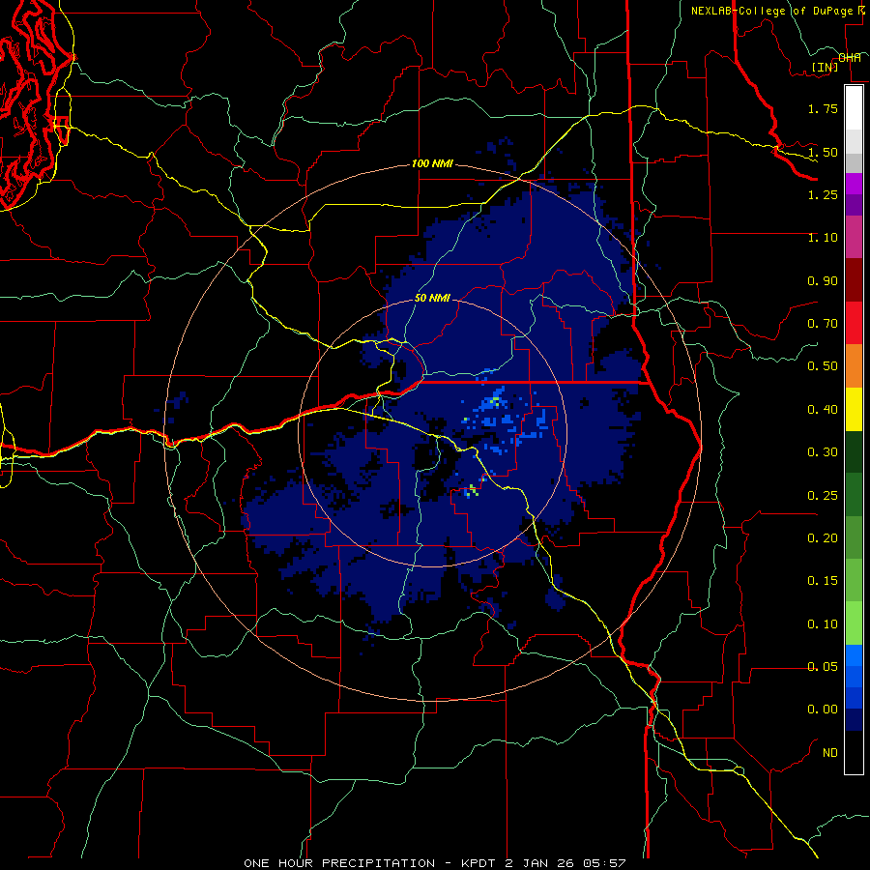Select the white legend swatch at top
The height and width of the screenshot is (870, 870).
pyautogui.click(x=854, y=108)
